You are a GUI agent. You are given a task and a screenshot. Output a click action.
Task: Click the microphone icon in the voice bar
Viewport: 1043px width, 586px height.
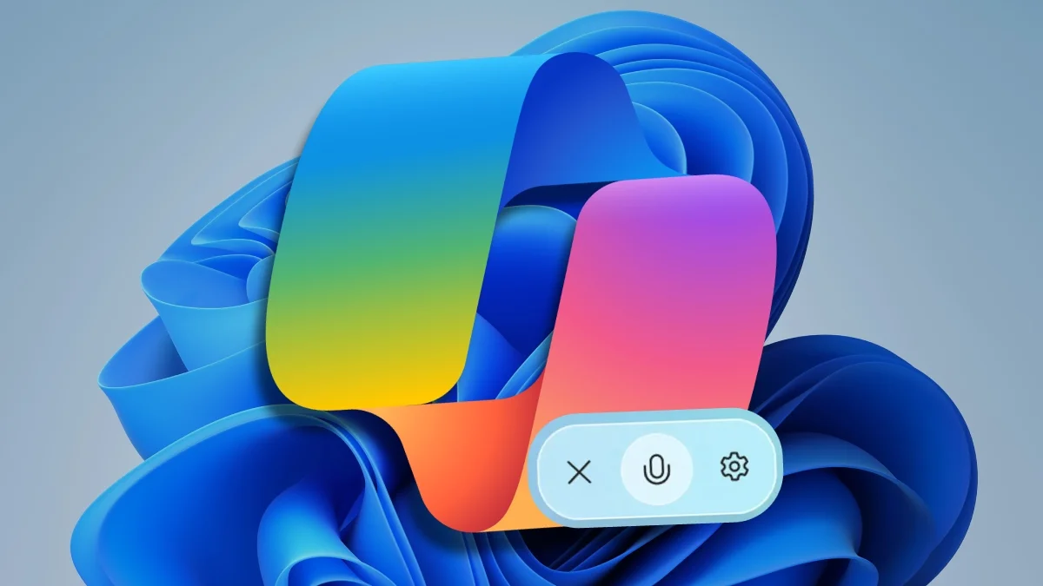(657, 470)
